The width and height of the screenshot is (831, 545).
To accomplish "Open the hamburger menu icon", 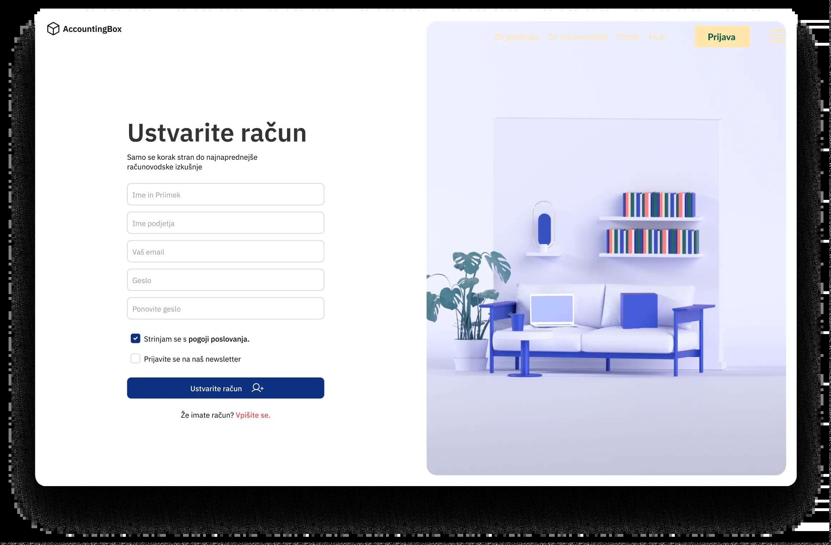I will click(x=777, y=36).
